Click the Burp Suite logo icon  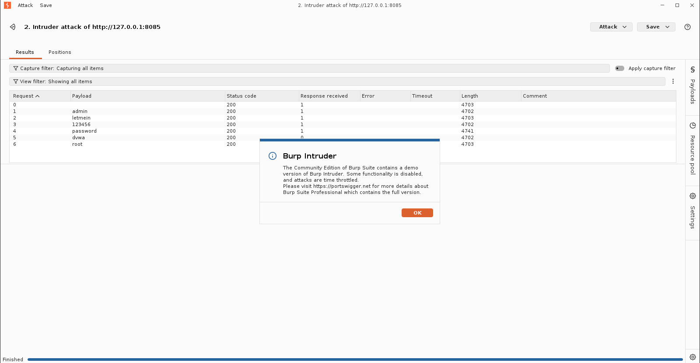point(7,5)
